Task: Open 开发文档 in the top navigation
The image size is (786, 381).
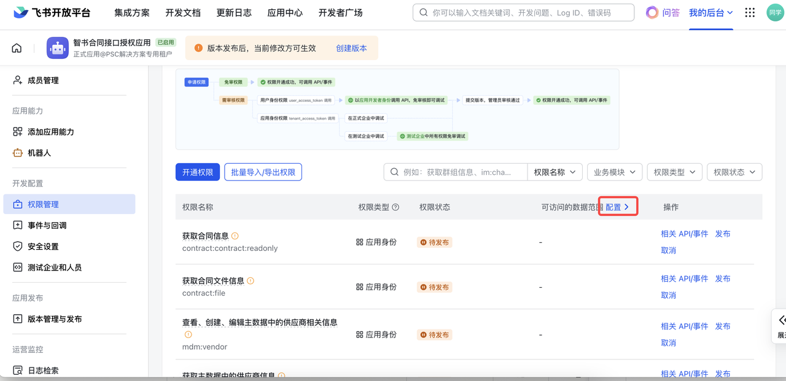Action: [183, 12]
